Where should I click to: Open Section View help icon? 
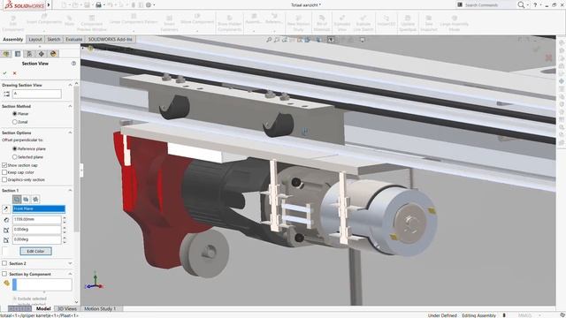[x=73, y=64]
